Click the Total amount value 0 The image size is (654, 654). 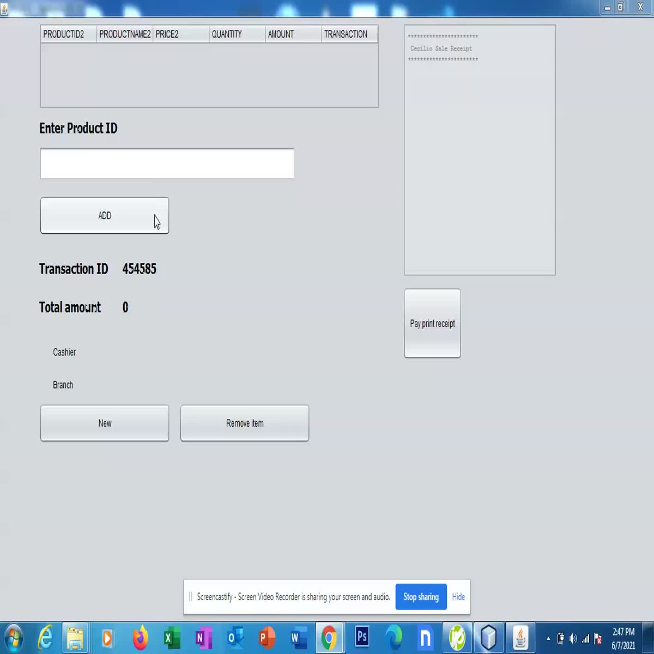(x=125, y=307)
